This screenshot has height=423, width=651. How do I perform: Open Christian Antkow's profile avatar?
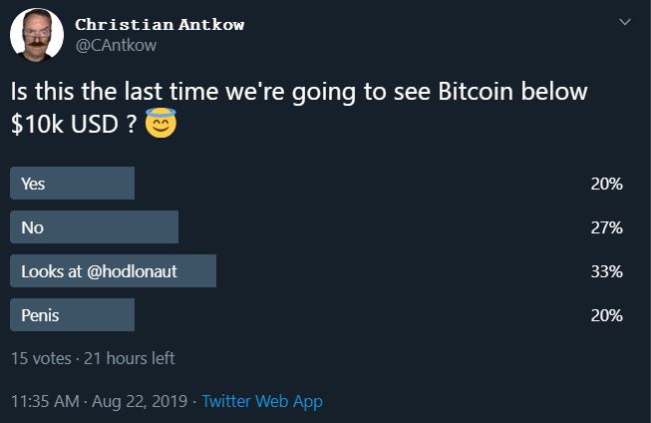pyautogui.click(x=37, y=35)
